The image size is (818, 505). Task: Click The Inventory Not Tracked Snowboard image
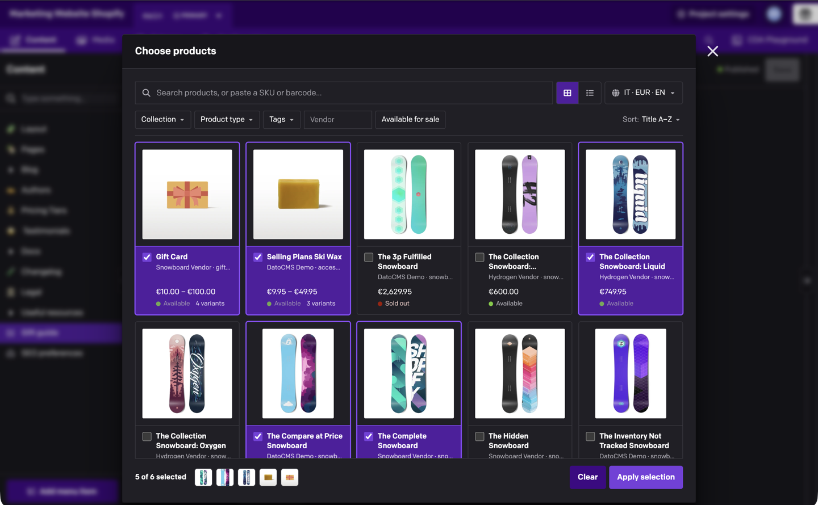(631, 373)
